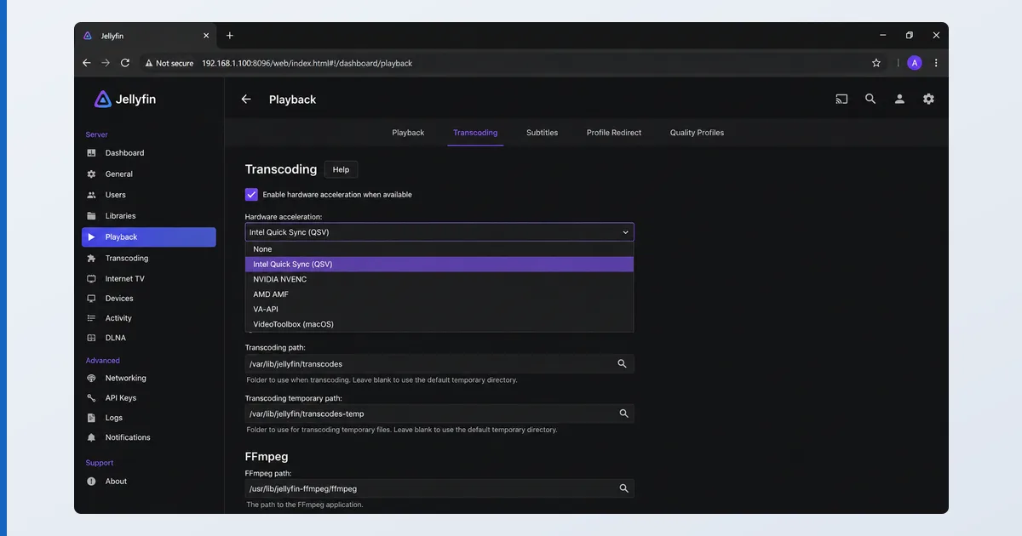Click the Help button
The image size is (1022, 536).
(341, 169)
